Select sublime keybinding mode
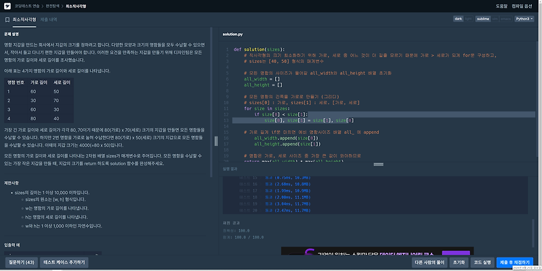The image size is (542, 271). click(483, 19)
